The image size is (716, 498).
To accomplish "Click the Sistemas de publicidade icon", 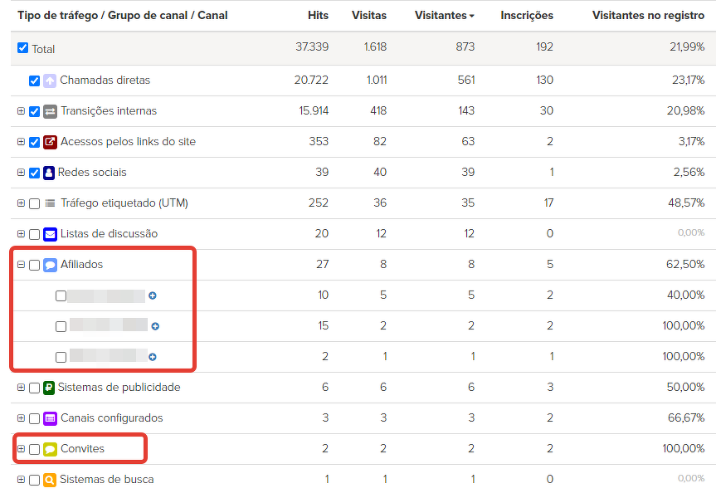I will pyautogui.click(x=49, y=388).
